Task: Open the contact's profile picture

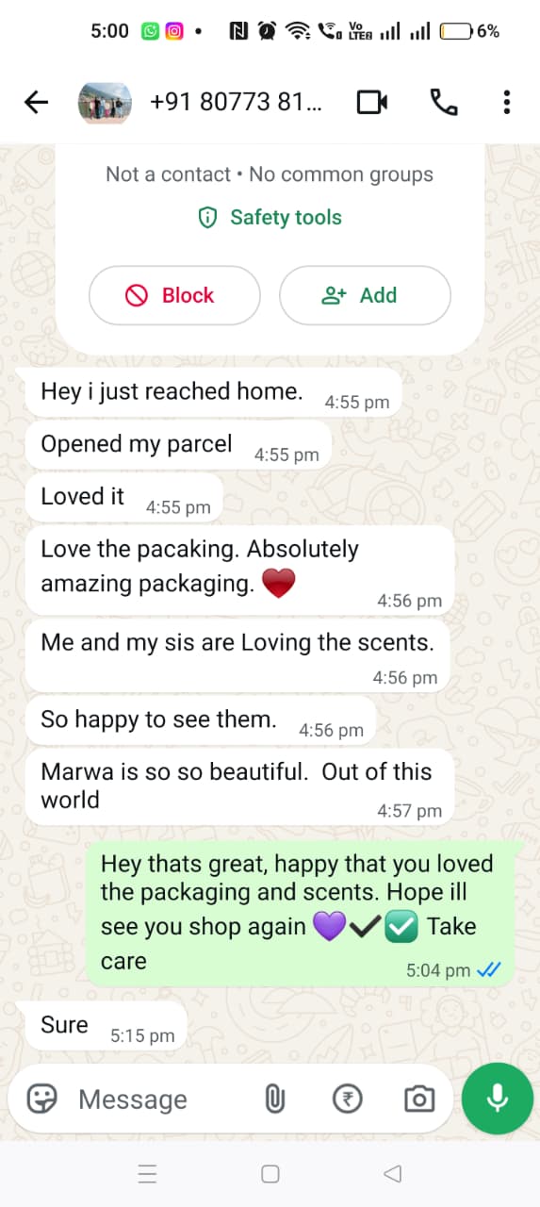Action: tap(104, 102)
